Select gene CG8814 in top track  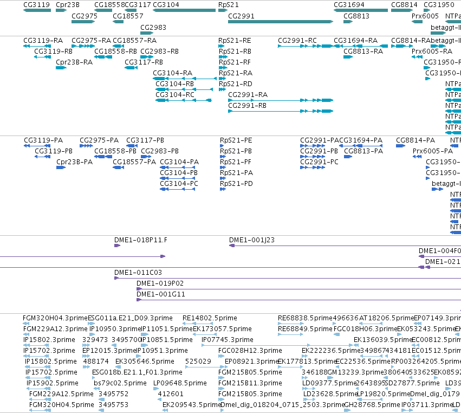[x=402, y=10]
